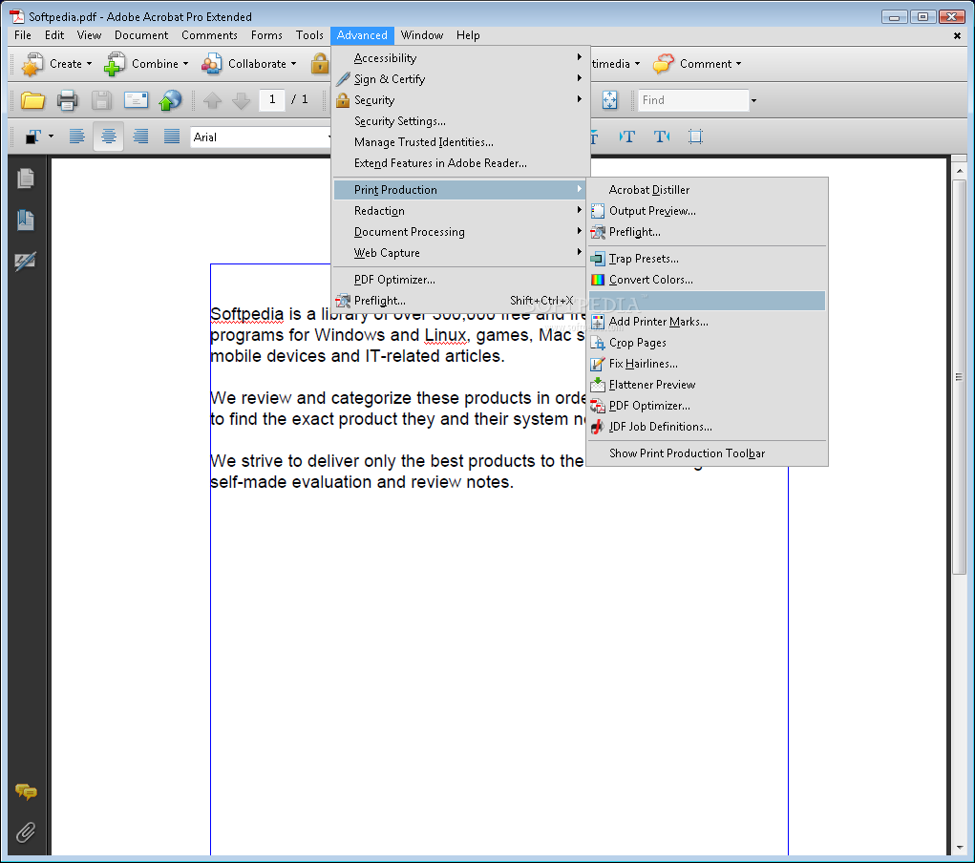Click the Upload globe icon
This screenshot has height=863, width=975.
[x=170, y=100]
